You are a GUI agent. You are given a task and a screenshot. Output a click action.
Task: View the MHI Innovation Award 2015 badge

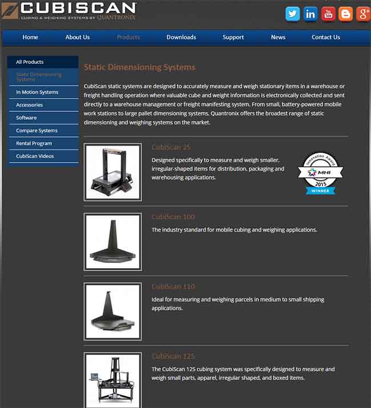coord(320,173)
